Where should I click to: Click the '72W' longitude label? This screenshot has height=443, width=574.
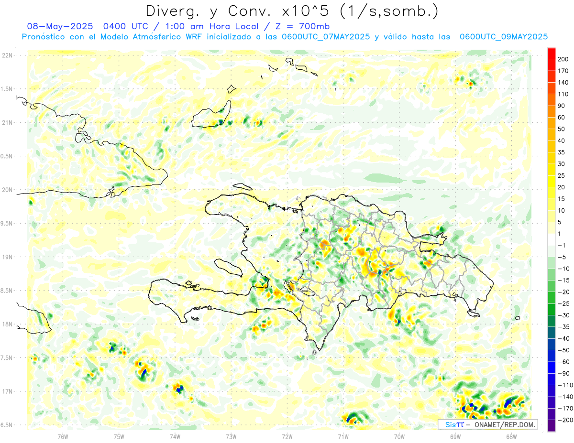(287, 436)
